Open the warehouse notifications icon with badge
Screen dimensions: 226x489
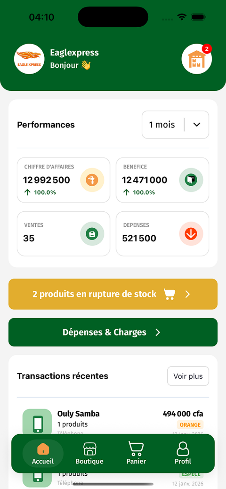[x=197, y=59]
